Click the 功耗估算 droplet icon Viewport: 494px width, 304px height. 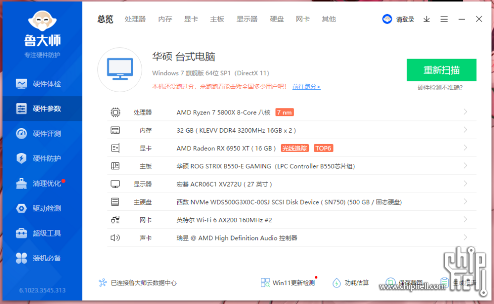[337, 283]
